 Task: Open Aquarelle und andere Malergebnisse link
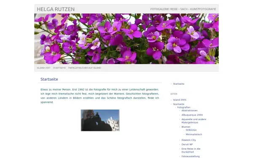[x=194, y=121]
